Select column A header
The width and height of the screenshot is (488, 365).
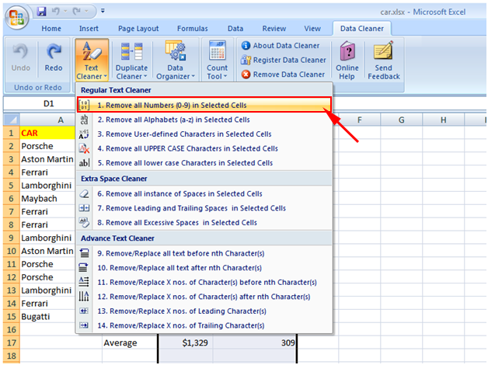point(47,120)
